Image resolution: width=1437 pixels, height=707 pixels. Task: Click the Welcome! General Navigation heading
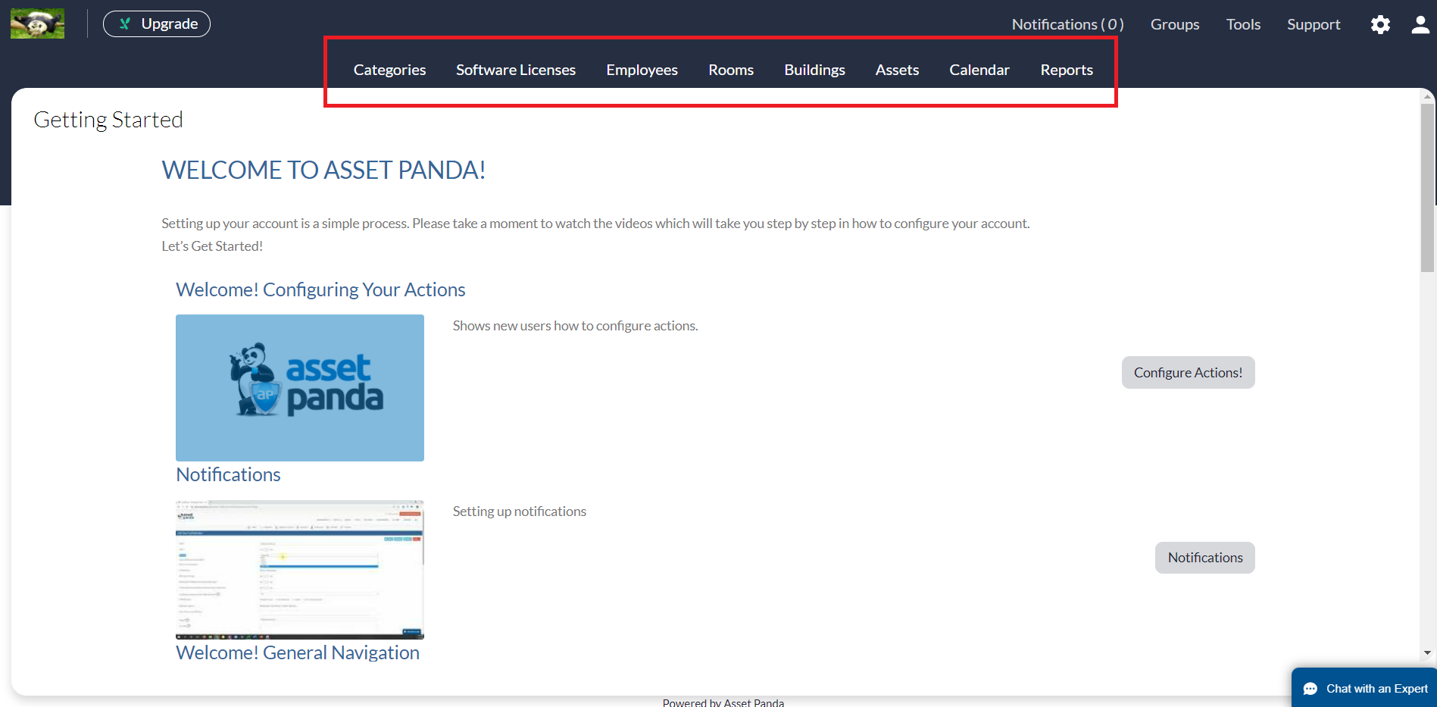298,652
